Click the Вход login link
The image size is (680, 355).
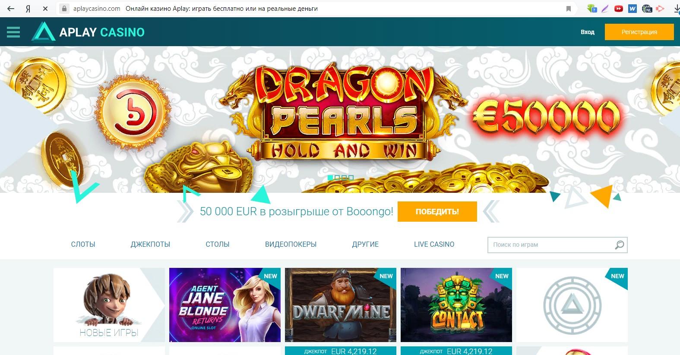coord(587,32)
